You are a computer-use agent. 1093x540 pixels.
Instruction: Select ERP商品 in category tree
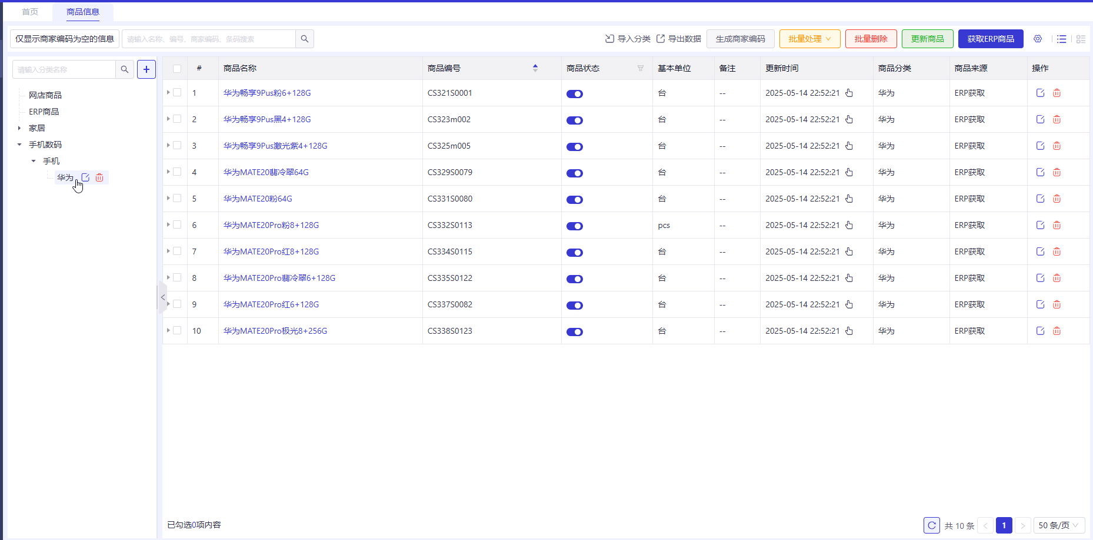point(44,112)
